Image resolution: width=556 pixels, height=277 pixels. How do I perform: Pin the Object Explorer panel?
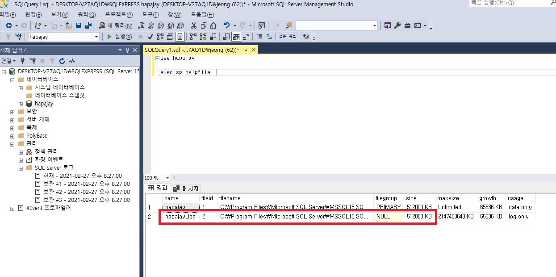[127, 50]
